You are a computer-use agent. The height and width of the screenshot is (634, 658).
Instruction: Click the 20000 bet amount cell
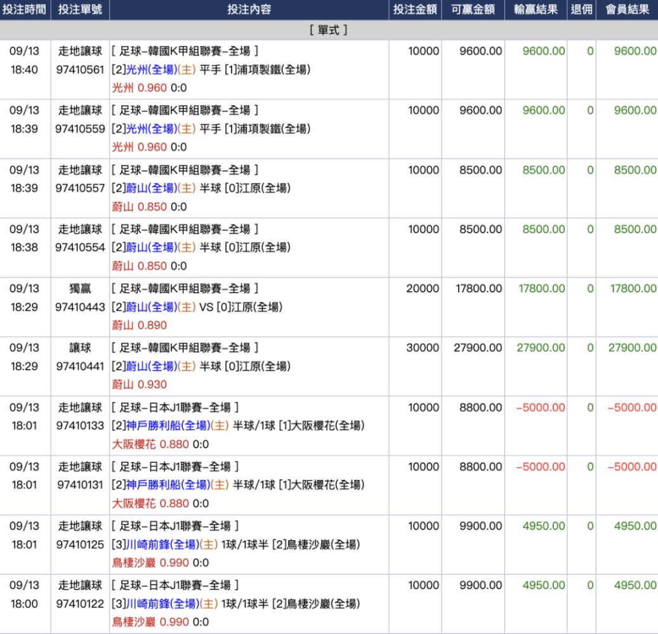[x=423, y=288]
